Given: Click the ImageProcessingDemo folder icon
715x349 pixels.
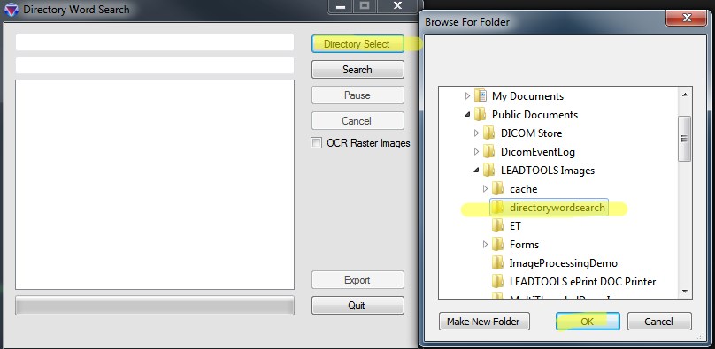Looking at the screenshot, I should click(498, 263).
